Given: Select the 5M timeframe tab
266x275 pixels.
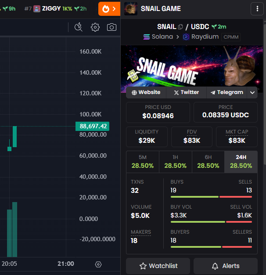Looking at the screenshot, I should click(143, 162).
